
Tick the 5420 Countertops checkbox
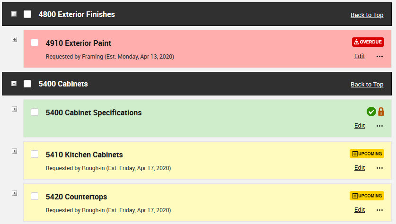pyautogui.click(x=35, y=196)
